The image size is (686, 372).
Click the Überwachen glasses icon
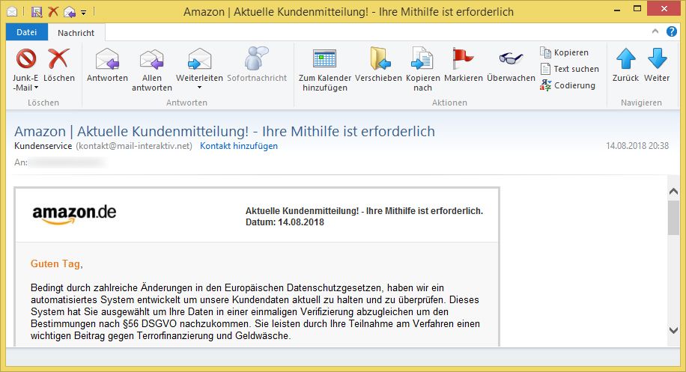511,58
